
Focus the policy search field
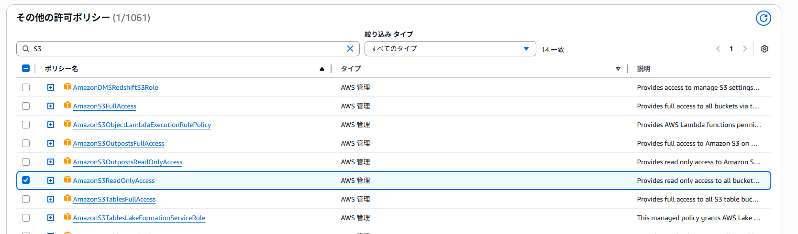[x=188, y=49]
